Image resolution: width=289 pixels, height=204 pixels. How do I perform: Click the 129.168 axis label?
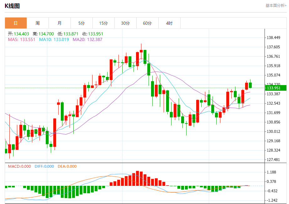[x=274, y=141]
